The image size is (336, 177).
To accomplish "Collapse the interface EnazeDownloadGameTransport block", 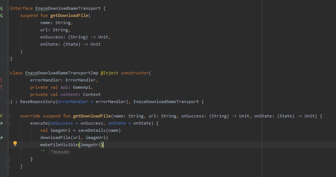I will [8, 8].
